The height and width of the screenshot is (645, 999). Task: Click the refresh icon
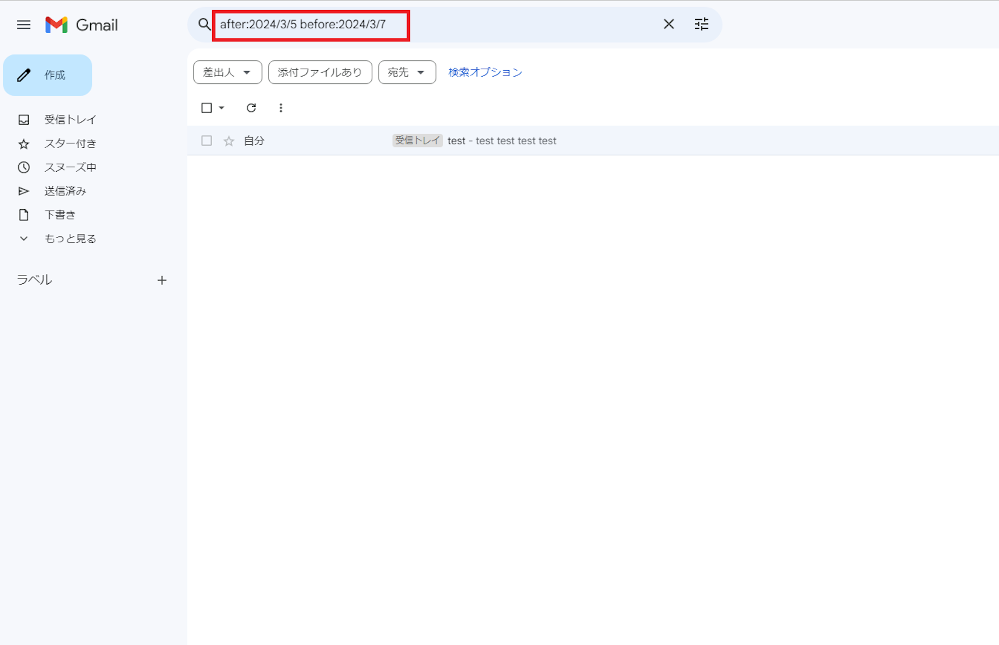[x=251, y=108]
